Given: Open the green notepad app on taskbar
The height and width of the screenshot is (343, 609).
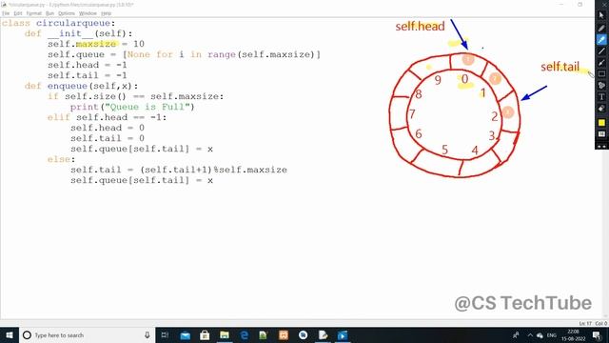Looking at the screenshot, I should tap(264, 335).
